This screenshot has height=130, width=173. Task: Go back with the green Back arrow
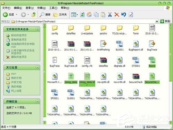click(x=8, y=15)
